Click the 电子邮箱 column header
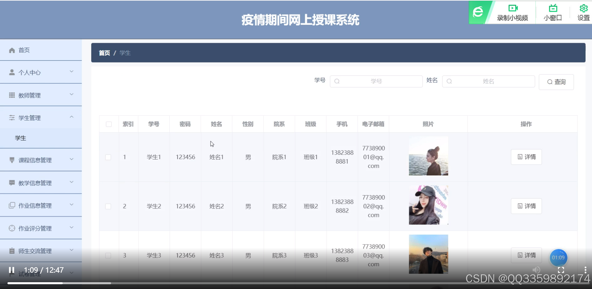Image resolution: width=592 pixels, height=289 pixels. (373, 124)
